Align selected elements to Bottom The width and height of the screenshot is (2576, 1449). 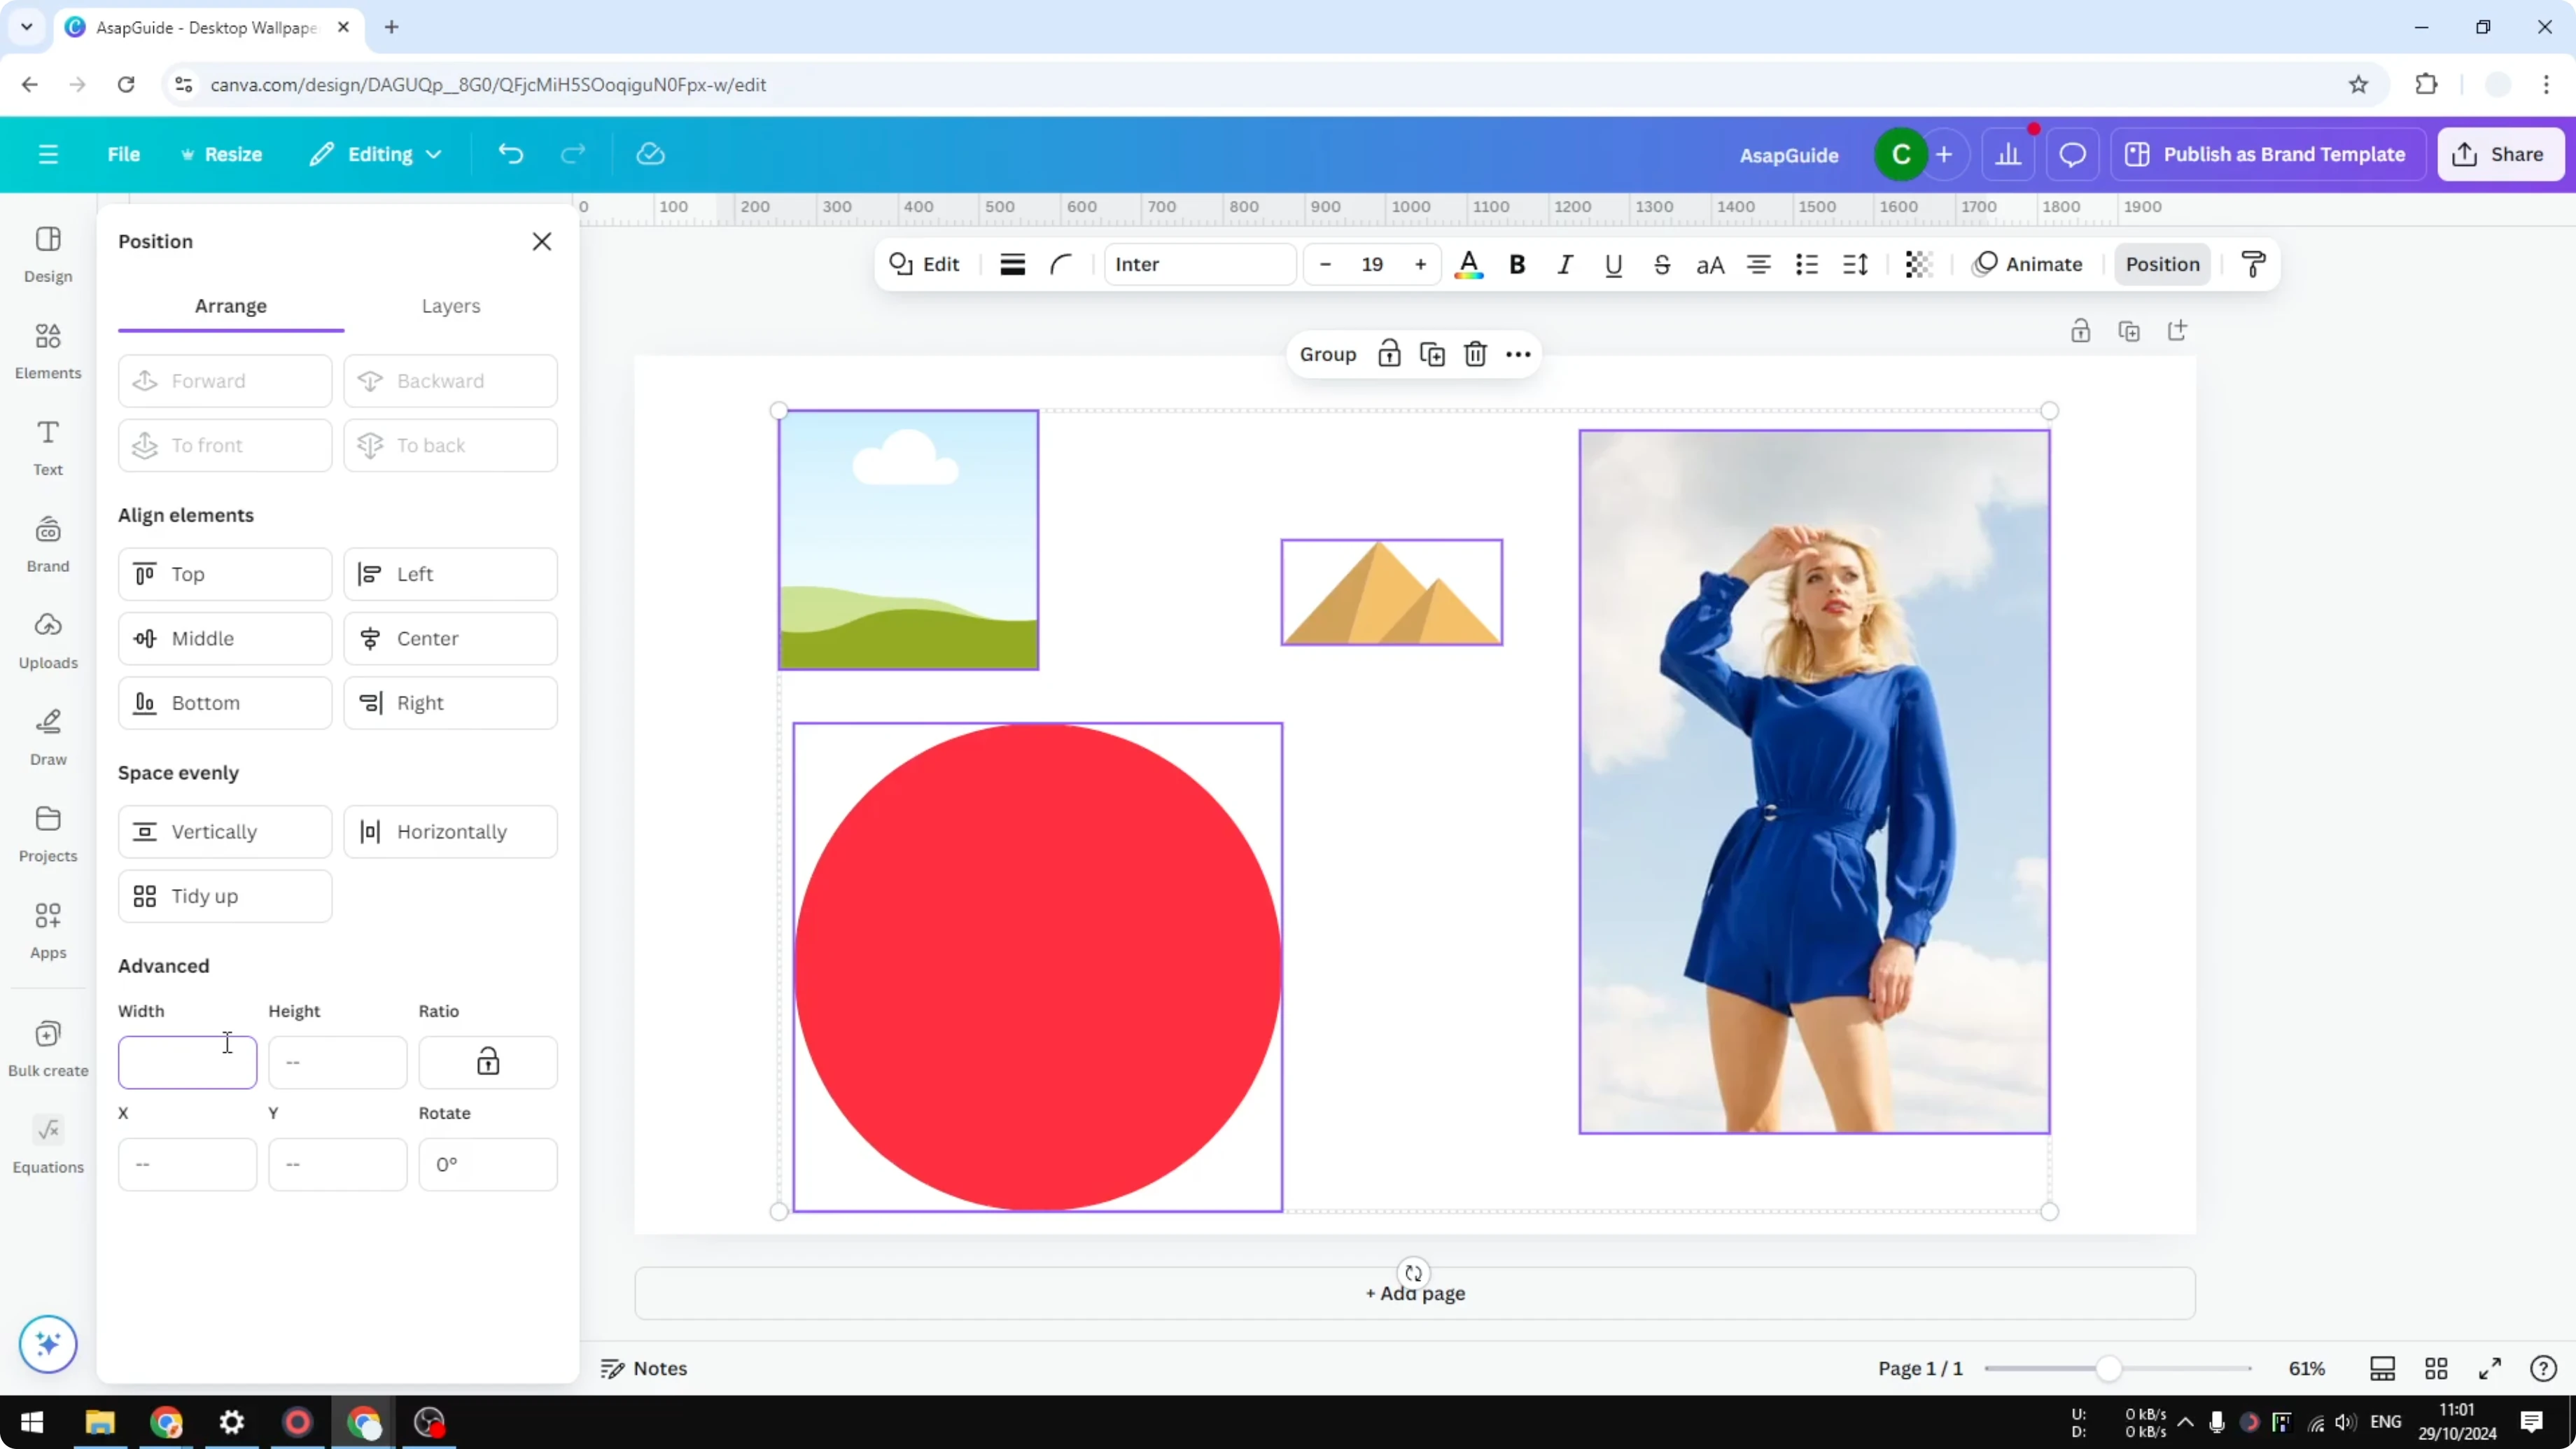pyautogui.click(x=224, y=703)
